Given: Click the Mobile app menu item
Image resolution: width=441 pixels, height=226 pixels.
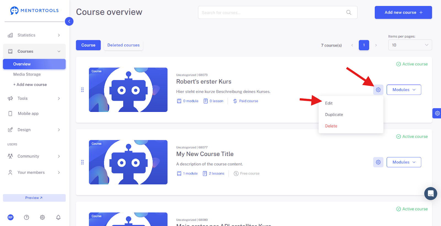Looking at the screenshot, I should click(34, 114).
